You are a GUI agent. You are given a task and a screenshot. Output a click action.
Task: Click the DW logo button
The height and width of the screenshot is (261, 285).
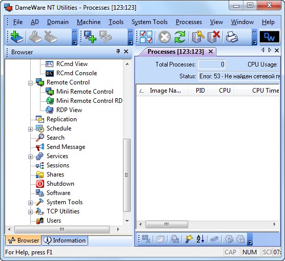click(x=270, y=37)
